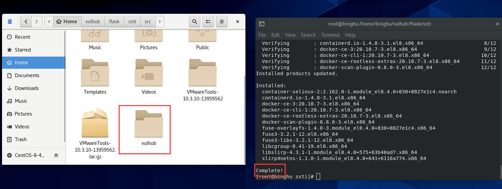Screen dimensions: 502x189
Task: Open Music from the sidebar
Action: [33, 101]
